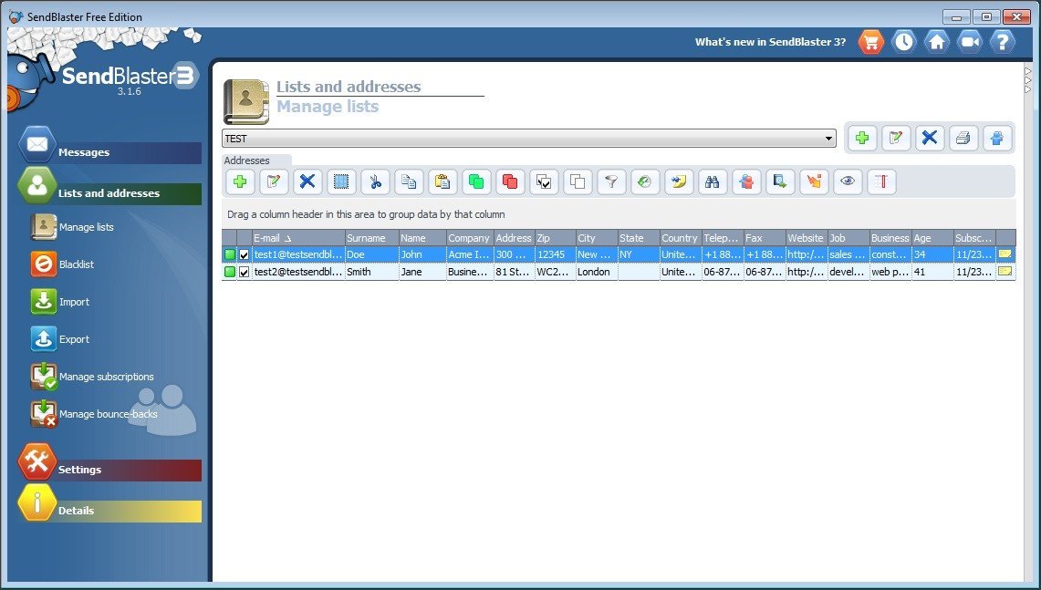Enable the checkbox on Jane Smith's row
The height and width of the screenshot is (590, 1041).
[243, 271]
